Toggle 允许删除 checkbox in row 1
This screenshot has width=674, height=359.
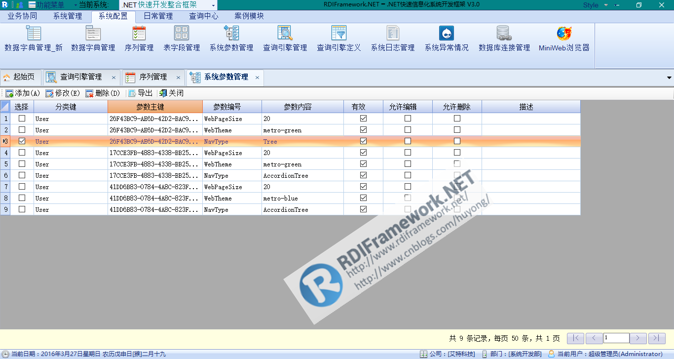point(457,119)
